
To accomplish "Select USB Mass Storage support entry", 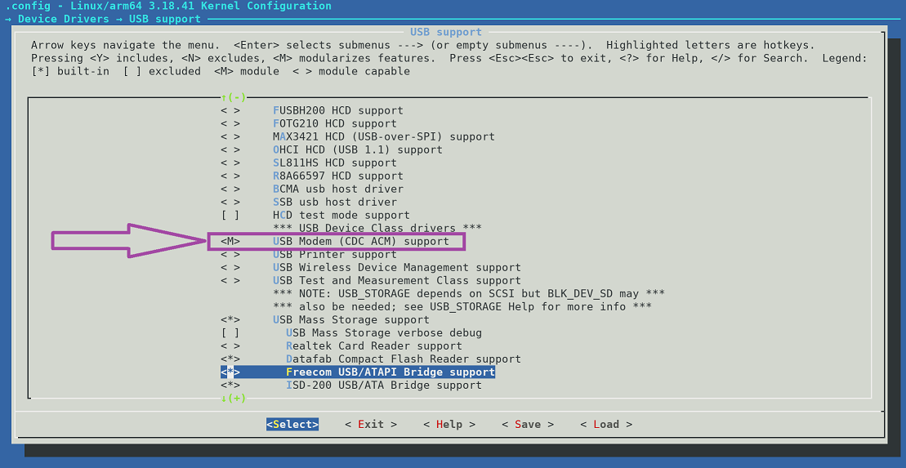I will point(350,319).
